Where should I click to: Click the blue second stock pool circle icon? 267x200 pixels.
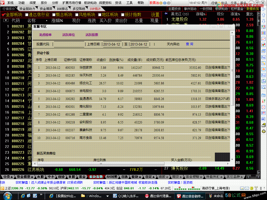[x=165, y=3]
